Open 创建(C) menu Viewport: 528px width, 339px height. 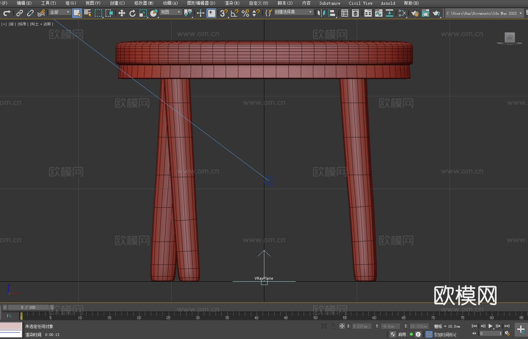coord(117,3)
